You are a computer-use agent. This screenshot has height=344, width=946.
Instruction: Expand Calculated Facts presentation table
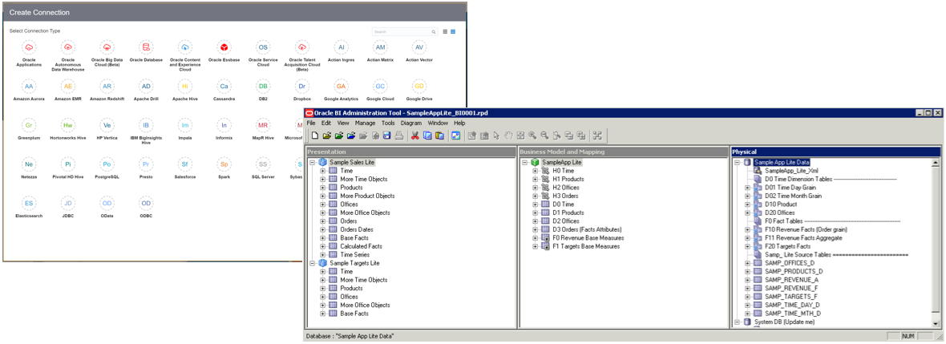[323, 246]
